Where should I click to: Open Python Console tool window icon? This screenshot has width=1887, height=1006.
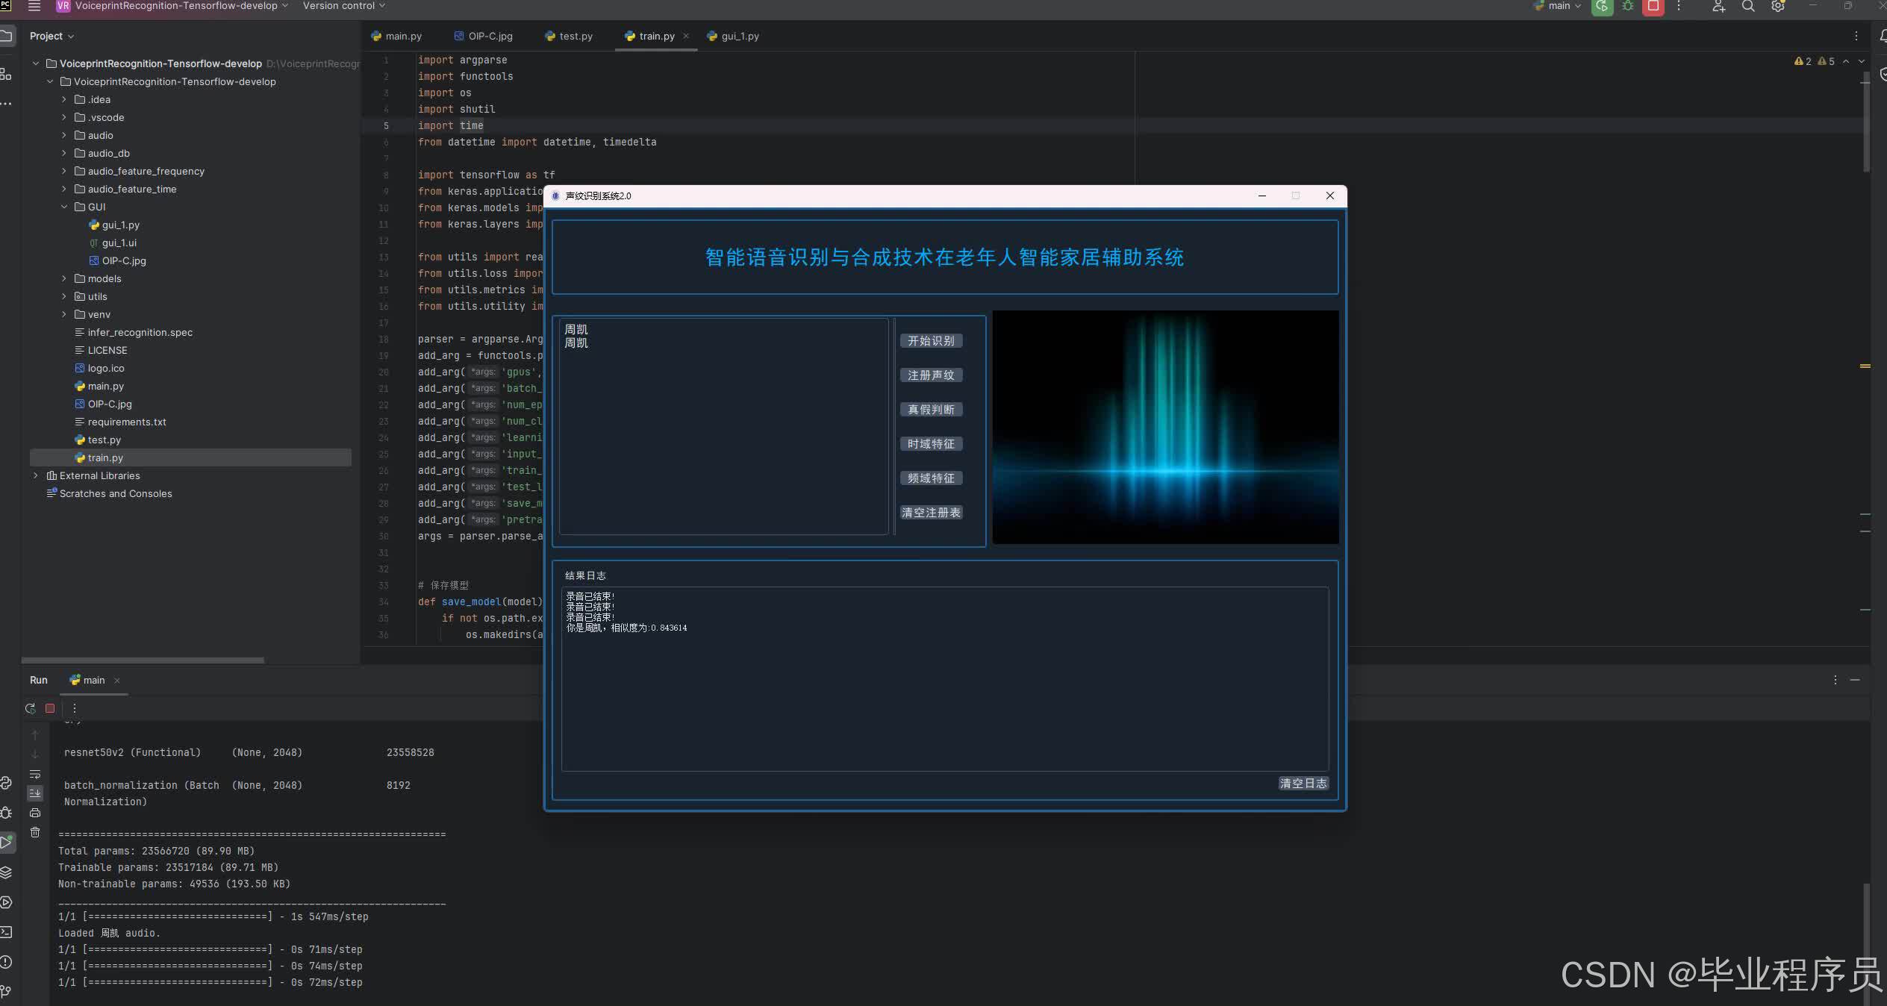coord(6,783)
